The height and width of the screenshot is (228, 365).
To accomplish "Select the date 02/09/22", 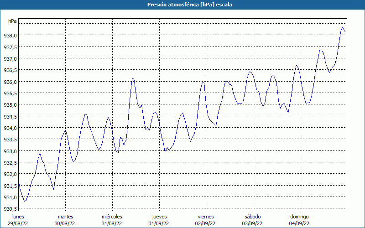I will 205,223.
